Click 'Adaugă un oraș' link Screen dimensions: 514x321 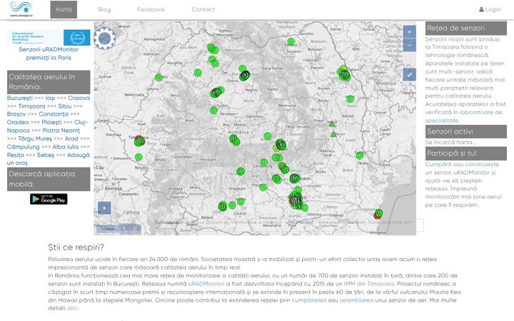[49, 159]
